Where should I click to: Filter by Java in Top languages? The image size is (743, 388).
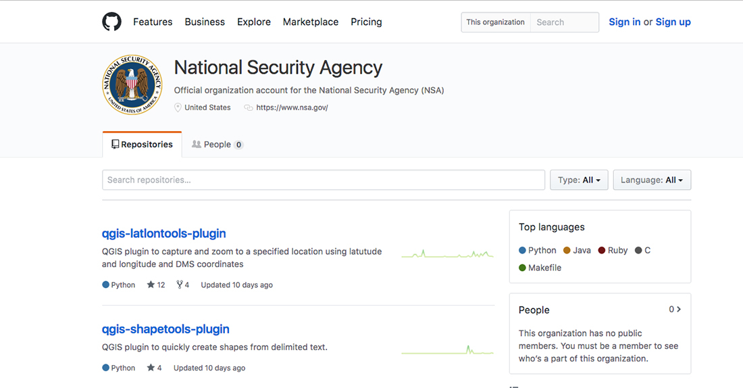(577, 250)
